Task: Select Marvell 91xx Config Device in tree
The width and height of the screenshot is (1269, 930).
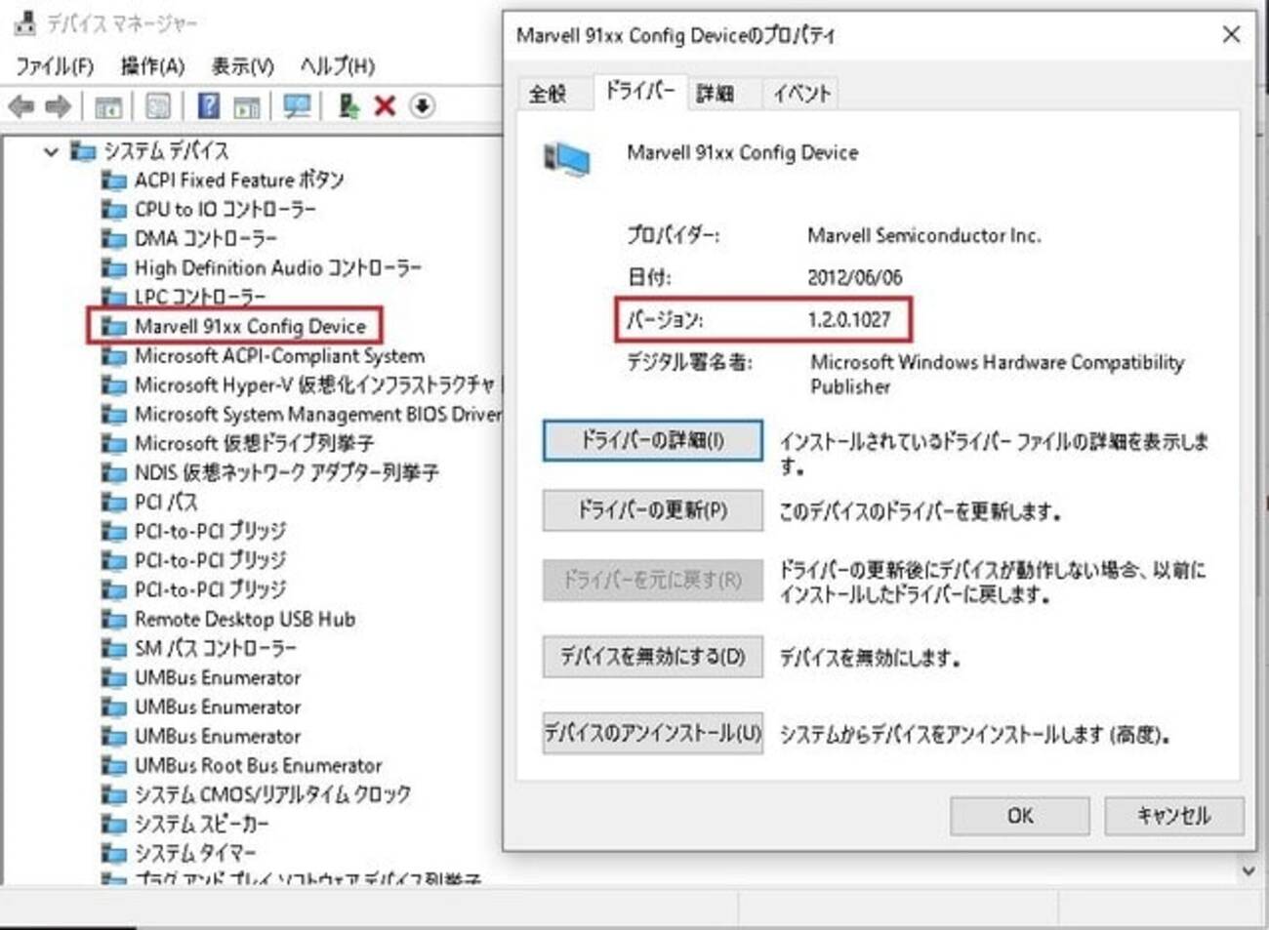Action: click(234, 326)
